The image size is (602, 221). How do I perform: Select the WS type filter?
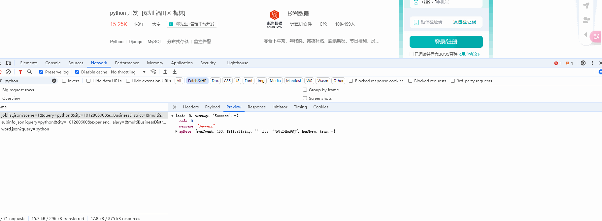[x=309, y=81]
